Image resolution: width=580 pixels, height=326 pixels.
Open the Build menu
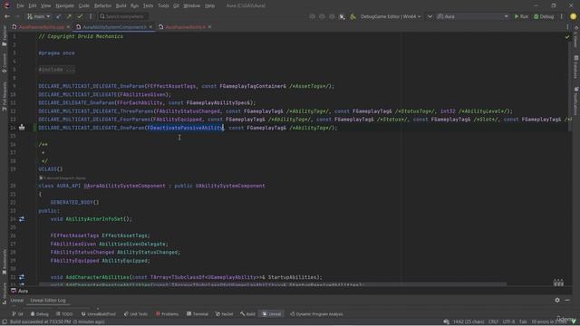121,5
